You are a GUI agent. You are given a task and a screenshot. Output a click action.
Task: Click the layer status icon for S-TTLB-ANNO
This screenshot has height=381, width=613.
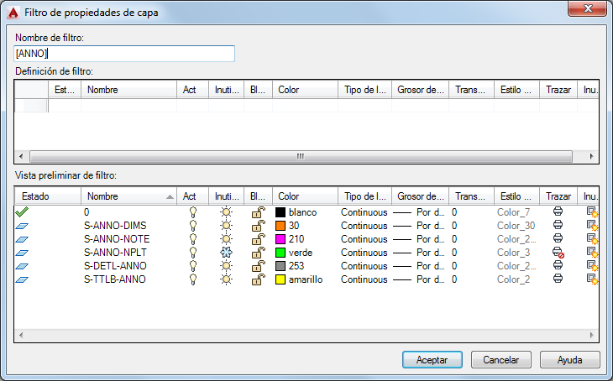click(x=22, y=279)
